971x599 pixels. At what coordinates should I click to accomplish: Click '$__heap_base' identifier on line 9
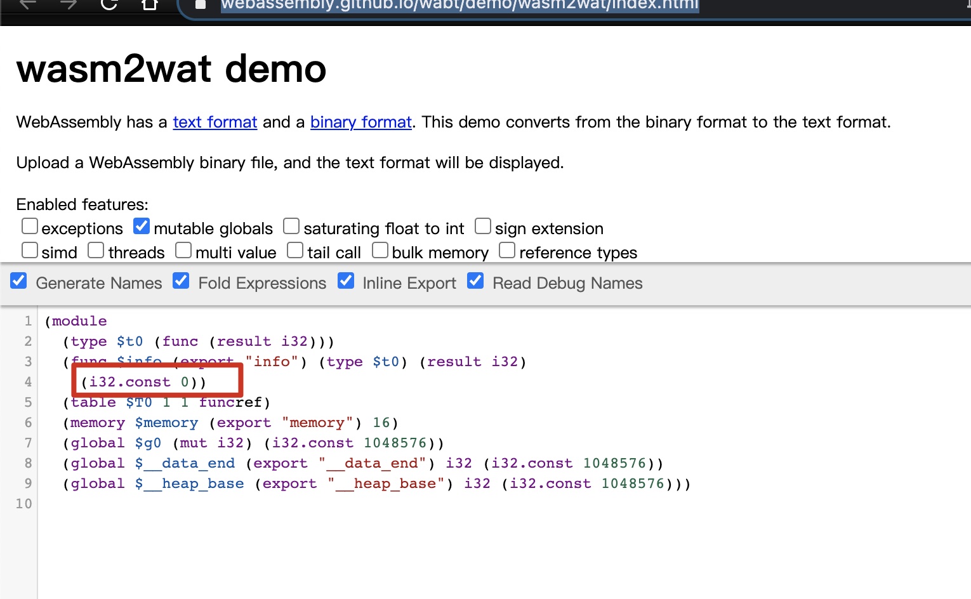[x=189, y=484]
